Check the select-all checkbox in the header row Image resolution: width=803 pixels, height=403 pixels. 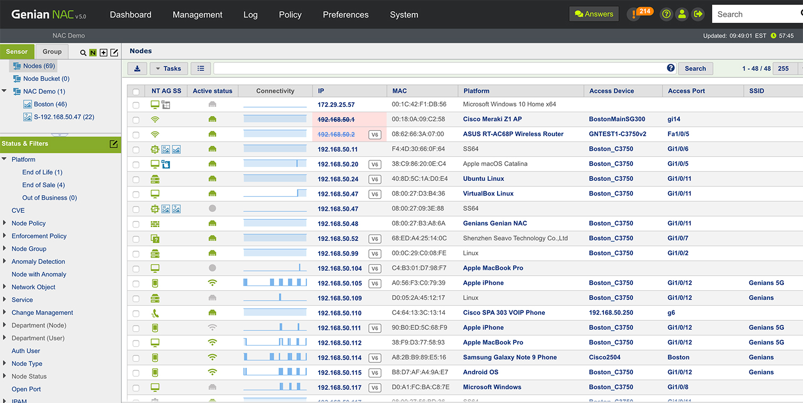click(136, 91)
